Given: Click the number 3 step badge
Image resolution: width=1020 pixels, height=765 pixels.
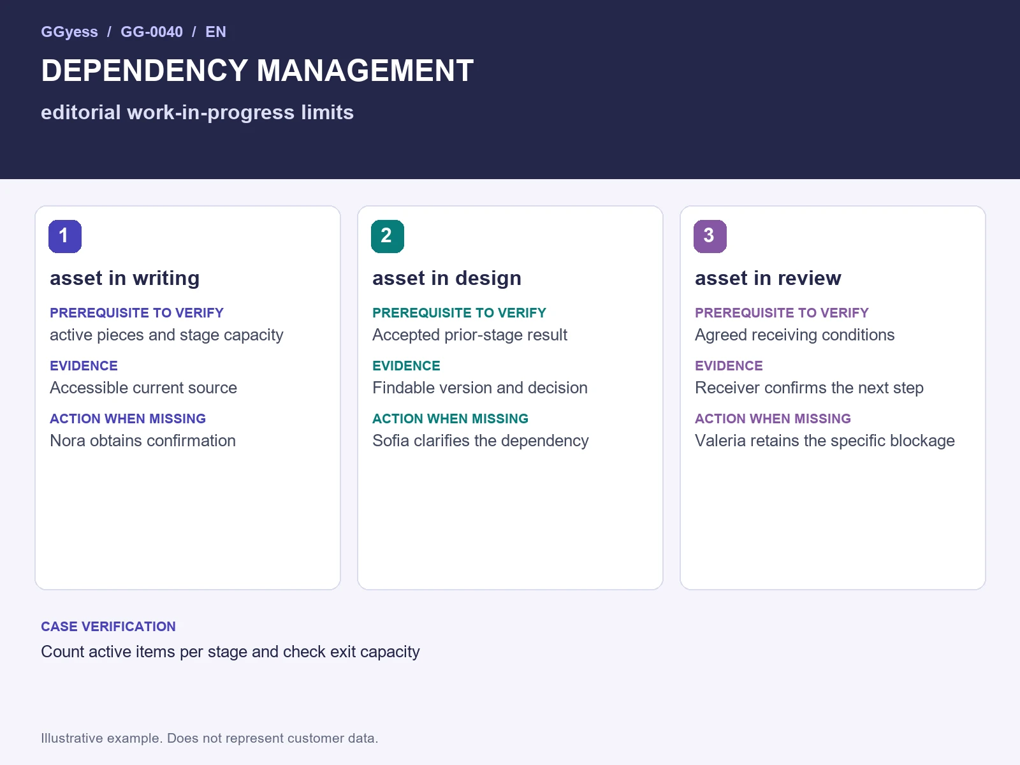Looking at the screenshot, I should point(710,237).
